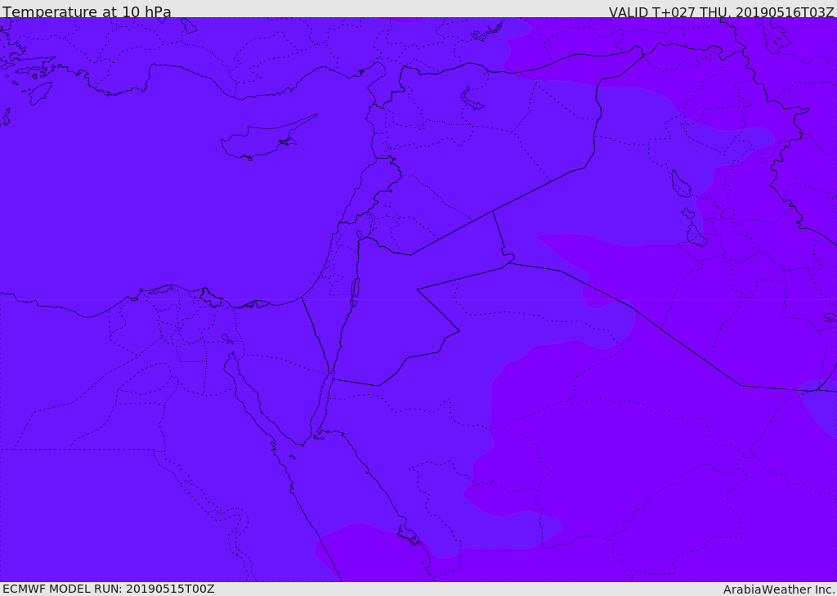Click the 'ECMWF MODEL RUN: 20190515T00Z' text

point(109,589)
